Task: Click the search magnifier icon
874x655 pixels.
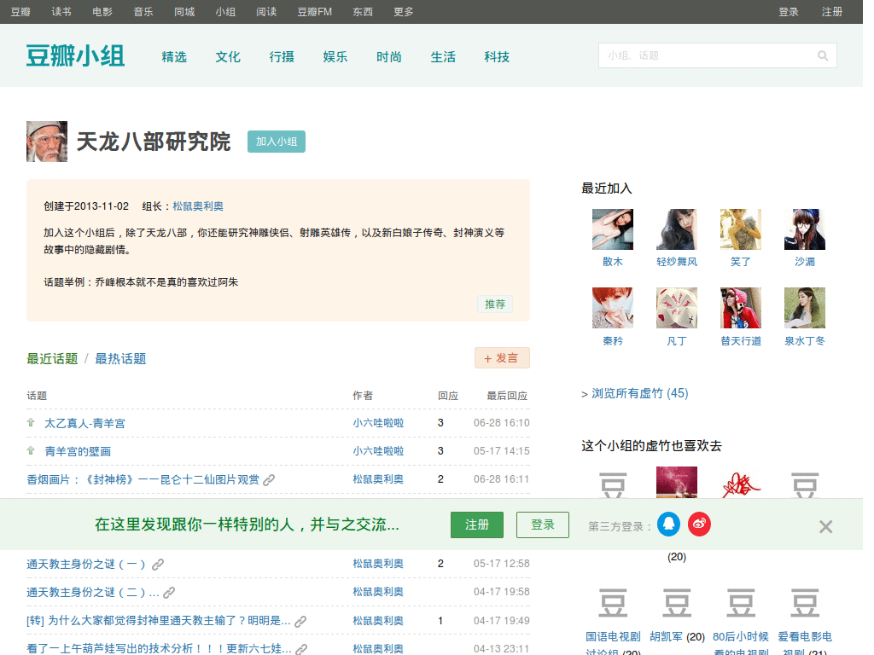Action: [823, 56]
